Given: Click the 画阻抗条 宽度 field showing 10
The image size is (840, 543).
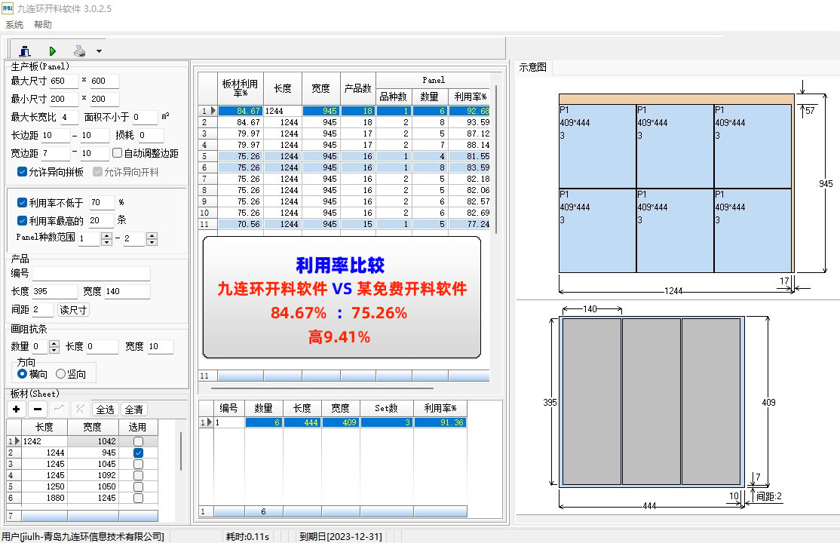Looking at the screenshot, I should pyautogui.click(x=161, y=347).
